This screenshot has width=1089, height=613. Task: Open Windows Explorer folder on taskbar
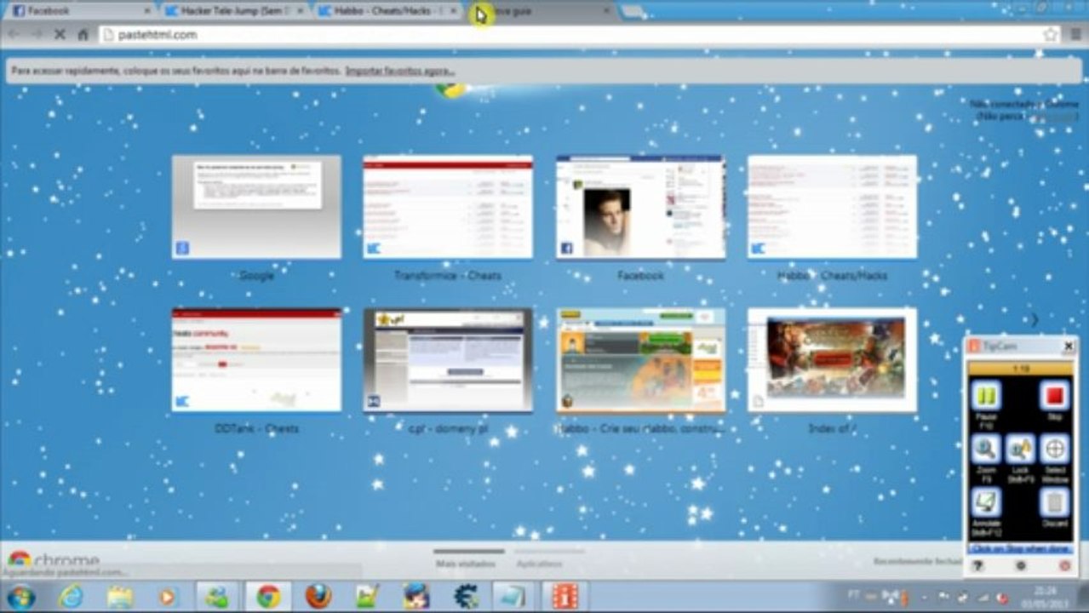pos(120,597)
